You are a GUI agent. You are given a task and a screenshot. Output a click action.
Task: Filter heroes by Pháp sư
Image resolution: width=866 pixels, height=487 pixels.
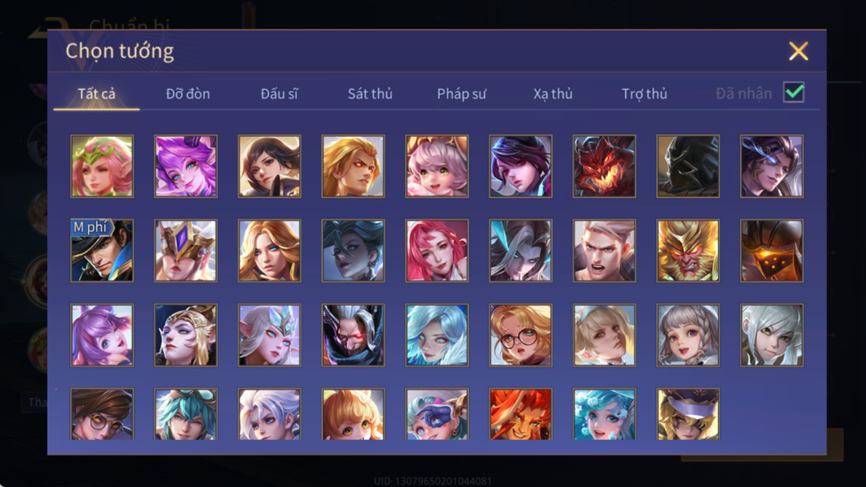coord(462,94)
